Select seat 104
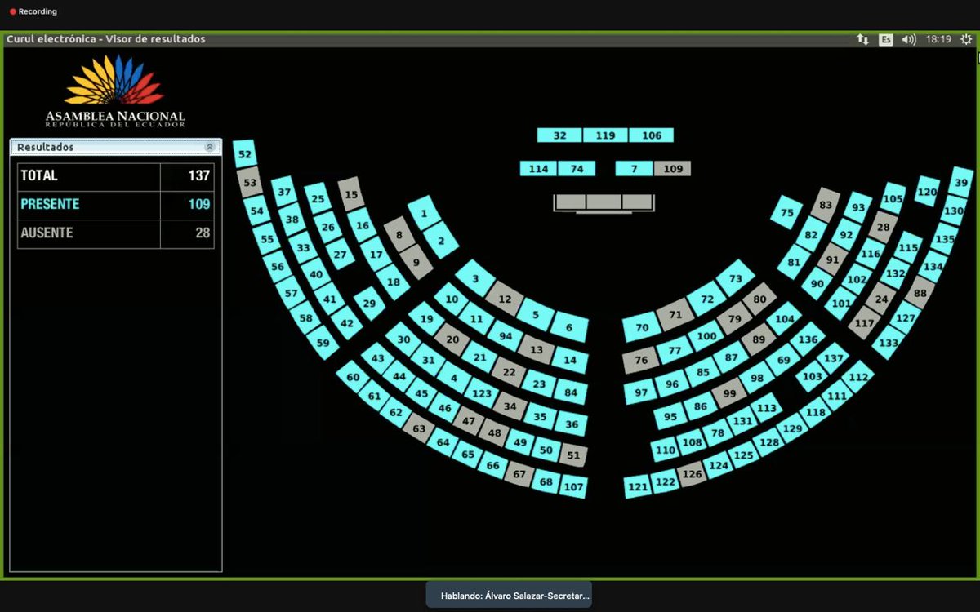Image resolution: width=980 pixels, height=612 pixels. click(x=784, y=319)
